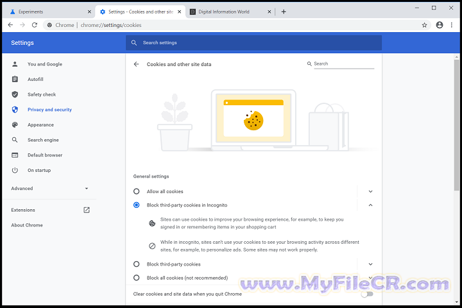This screenshot has width=462, height=308.
Task: Open the profile avatar icon
Action: 440,25
